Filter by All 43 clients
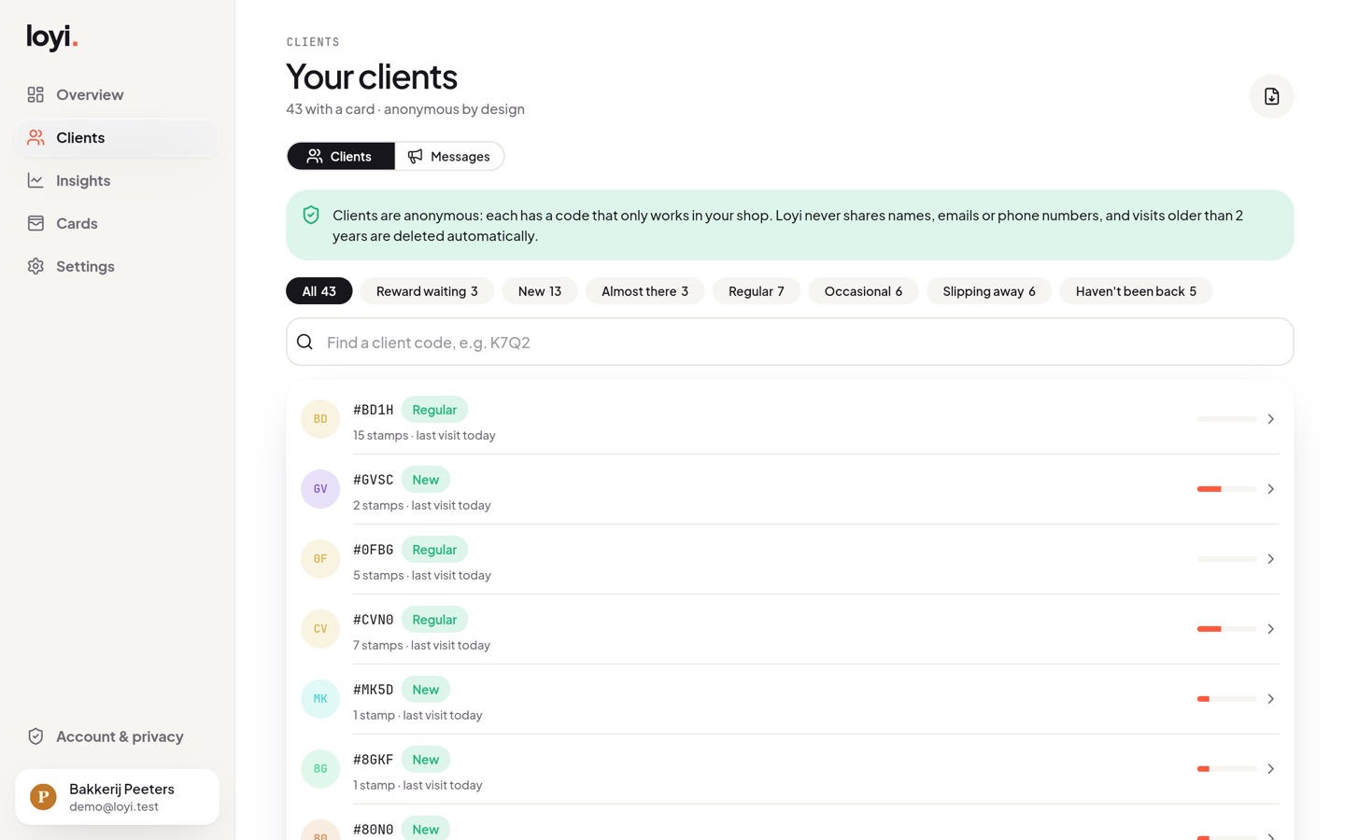The height and width of the screenshot is (840, 1345). [319, 291]
